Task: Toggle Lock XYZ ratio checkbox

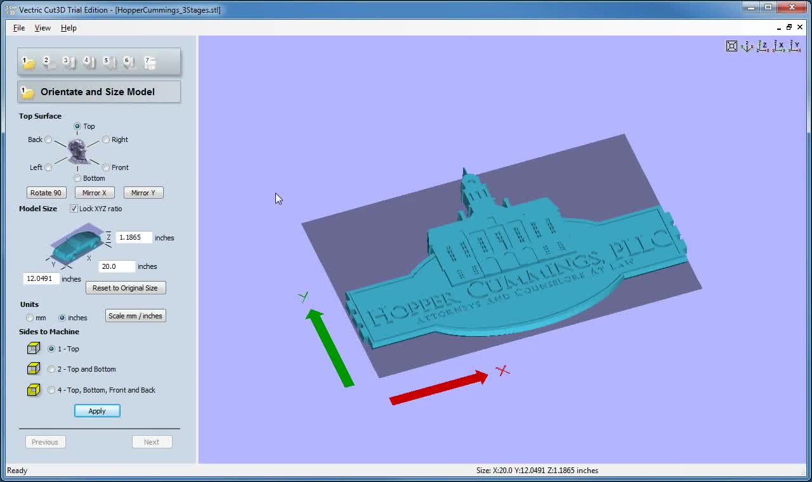Action: point(74,209)
